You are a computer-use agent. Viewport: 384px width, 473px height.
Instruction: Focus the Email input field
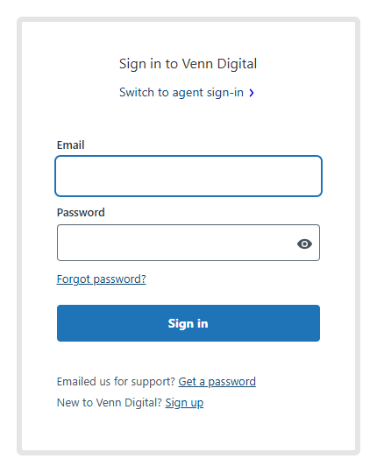(x=188, y=176)
